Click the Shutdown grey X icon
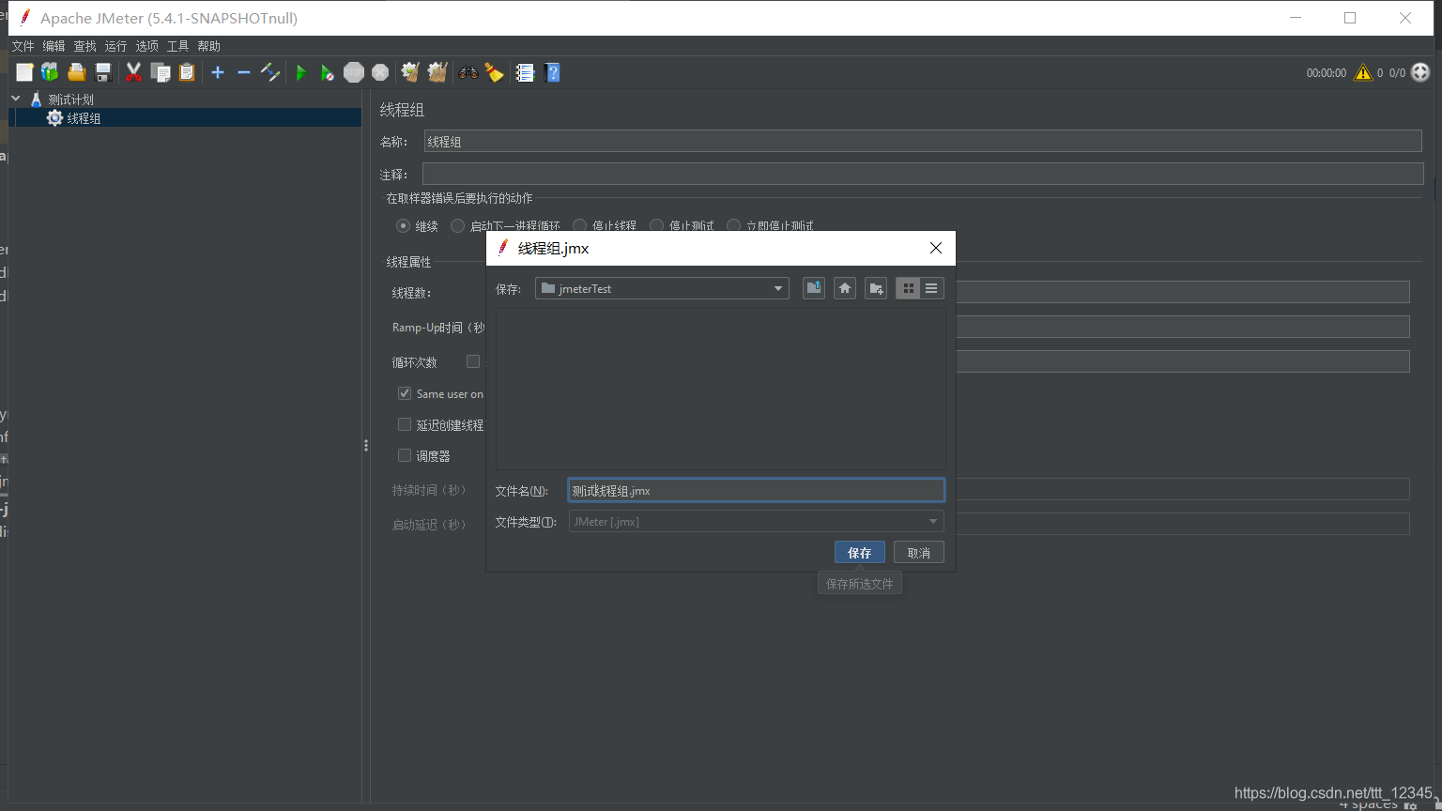The width and height of the screenshot is (1442, 811). (380, 72)
